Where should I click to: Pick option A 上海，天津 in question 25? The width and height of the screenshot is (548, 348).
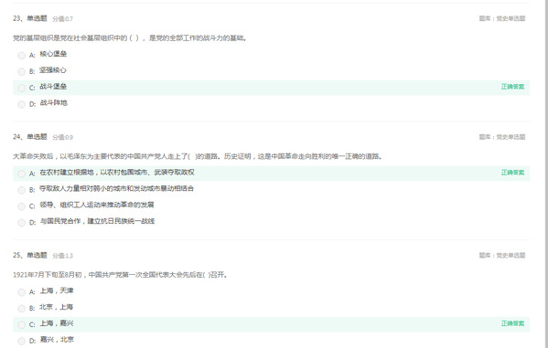tap(21, 292)
